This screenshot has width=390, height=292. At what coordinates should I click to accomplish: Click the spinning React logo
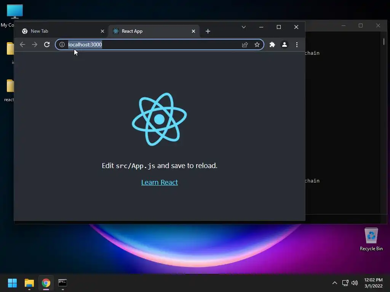[159, 119]
